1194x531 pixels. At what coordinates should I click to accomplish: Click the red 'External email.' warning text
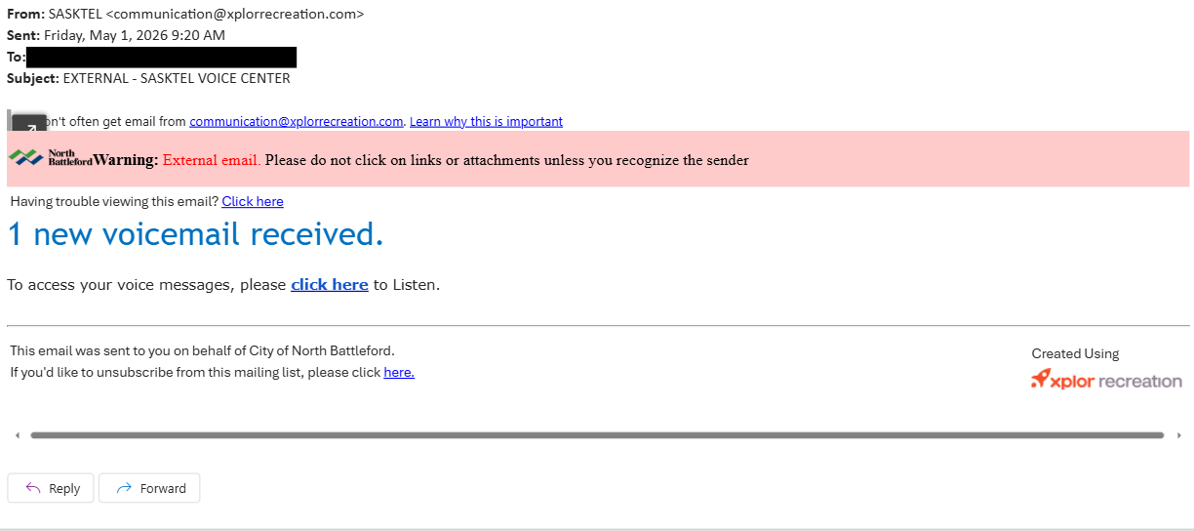pyautogui.click(x=212, y=160)
